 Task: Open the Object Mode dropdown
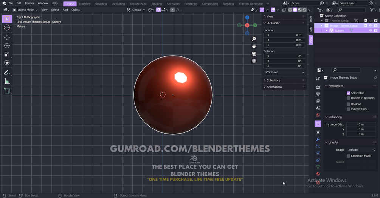[25, 10]
